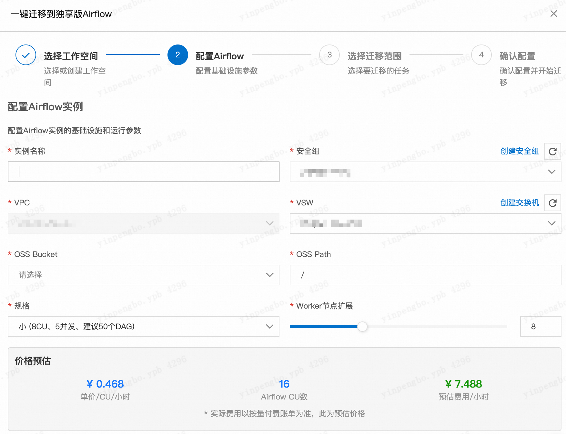This screenshot has width=566, height=434.
Task: Open the OSS Bucket dropdown
Action: tap(144, 275)
